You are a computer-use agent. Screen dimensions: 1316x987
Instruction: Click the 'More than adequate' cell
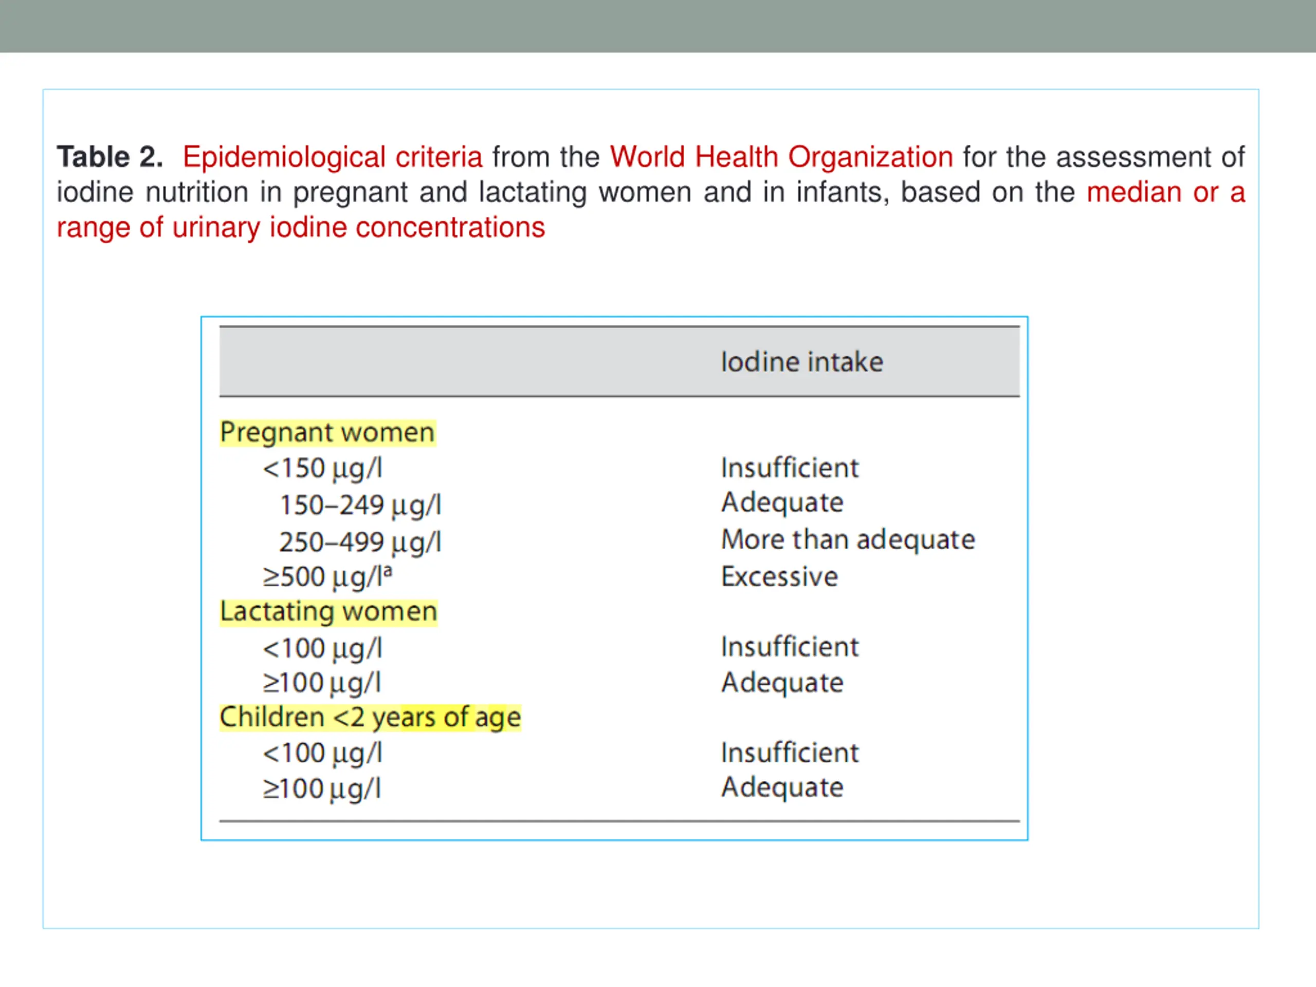click(x=848, y=540)
